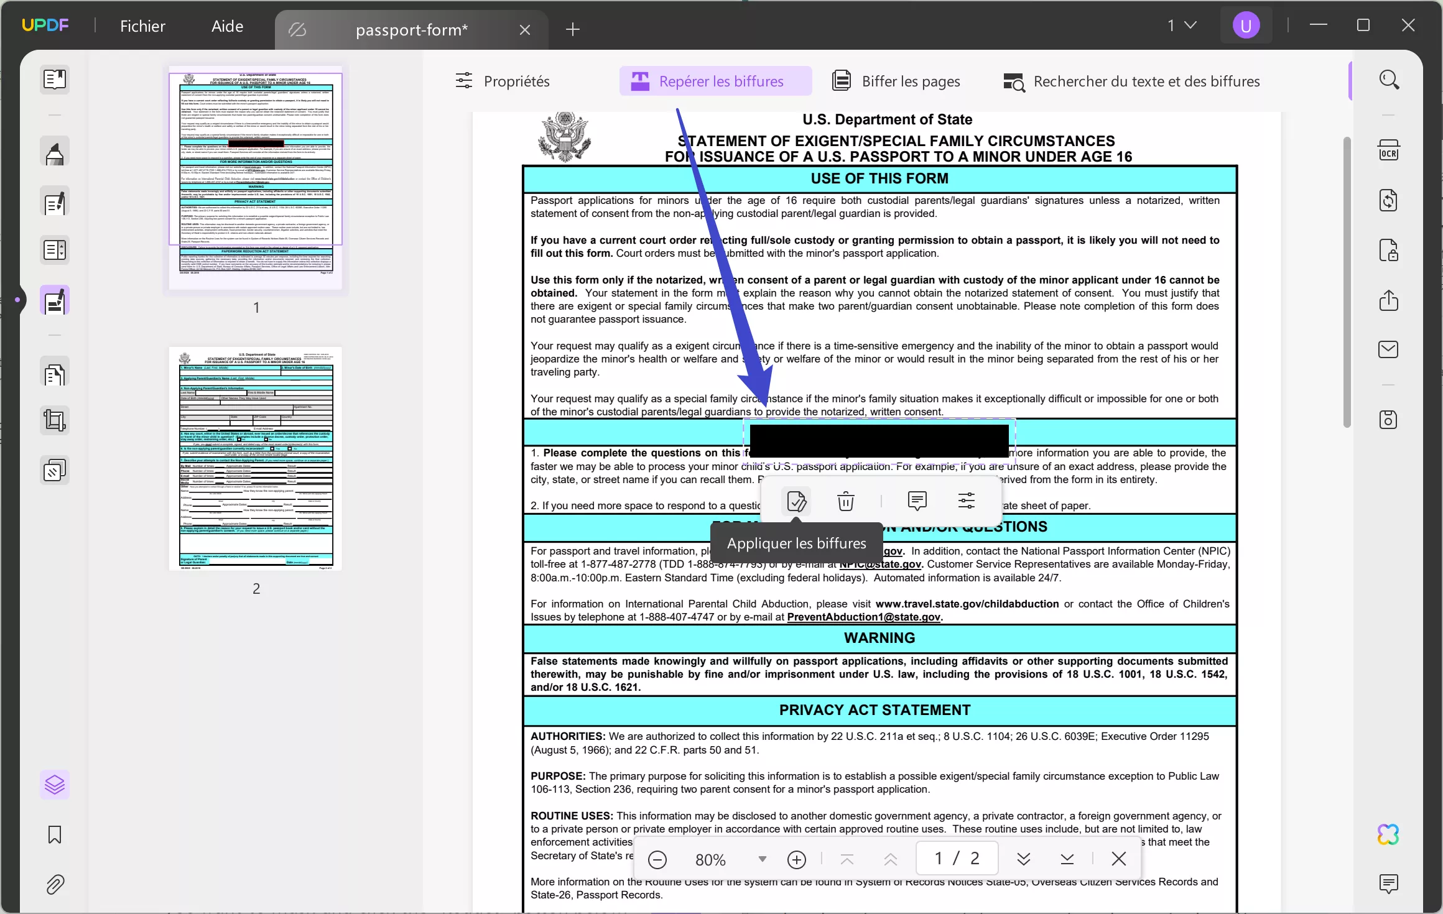Screen dimensions: 1443x914
Task: Open redaction properties with the sliders icon
Action: click(x=966, y=501)
